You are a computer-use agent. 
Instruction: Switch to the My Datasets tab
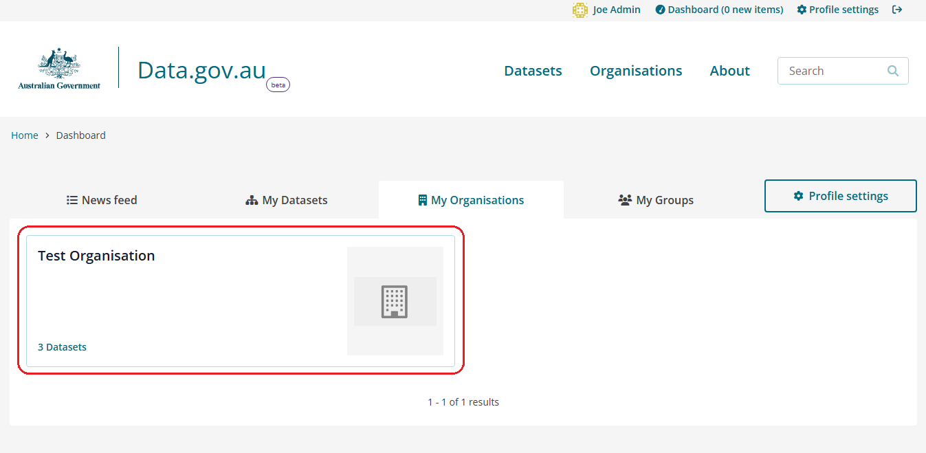[x=287, y=200]
